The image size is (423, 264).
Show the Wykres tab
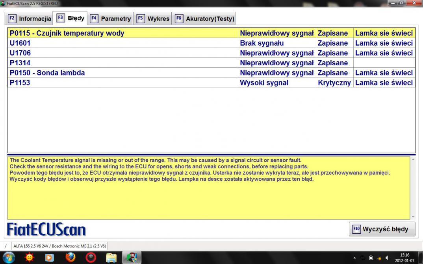click(152, 18)
